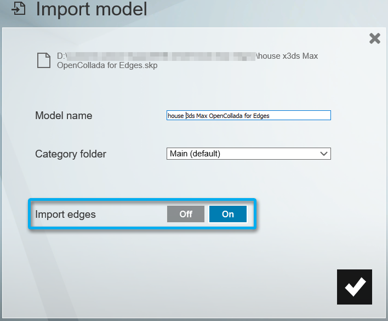Click the Import model title text
388x321 pixels.
coord(92,9)
